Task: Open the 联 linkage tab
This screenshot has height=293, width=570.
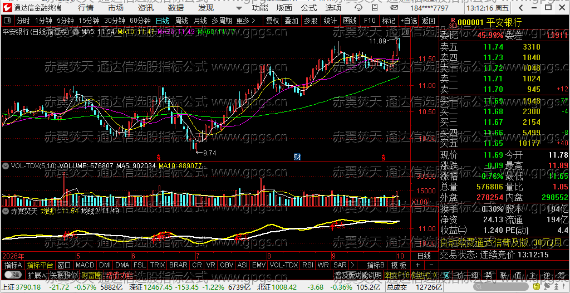Action: coord(504,275)
